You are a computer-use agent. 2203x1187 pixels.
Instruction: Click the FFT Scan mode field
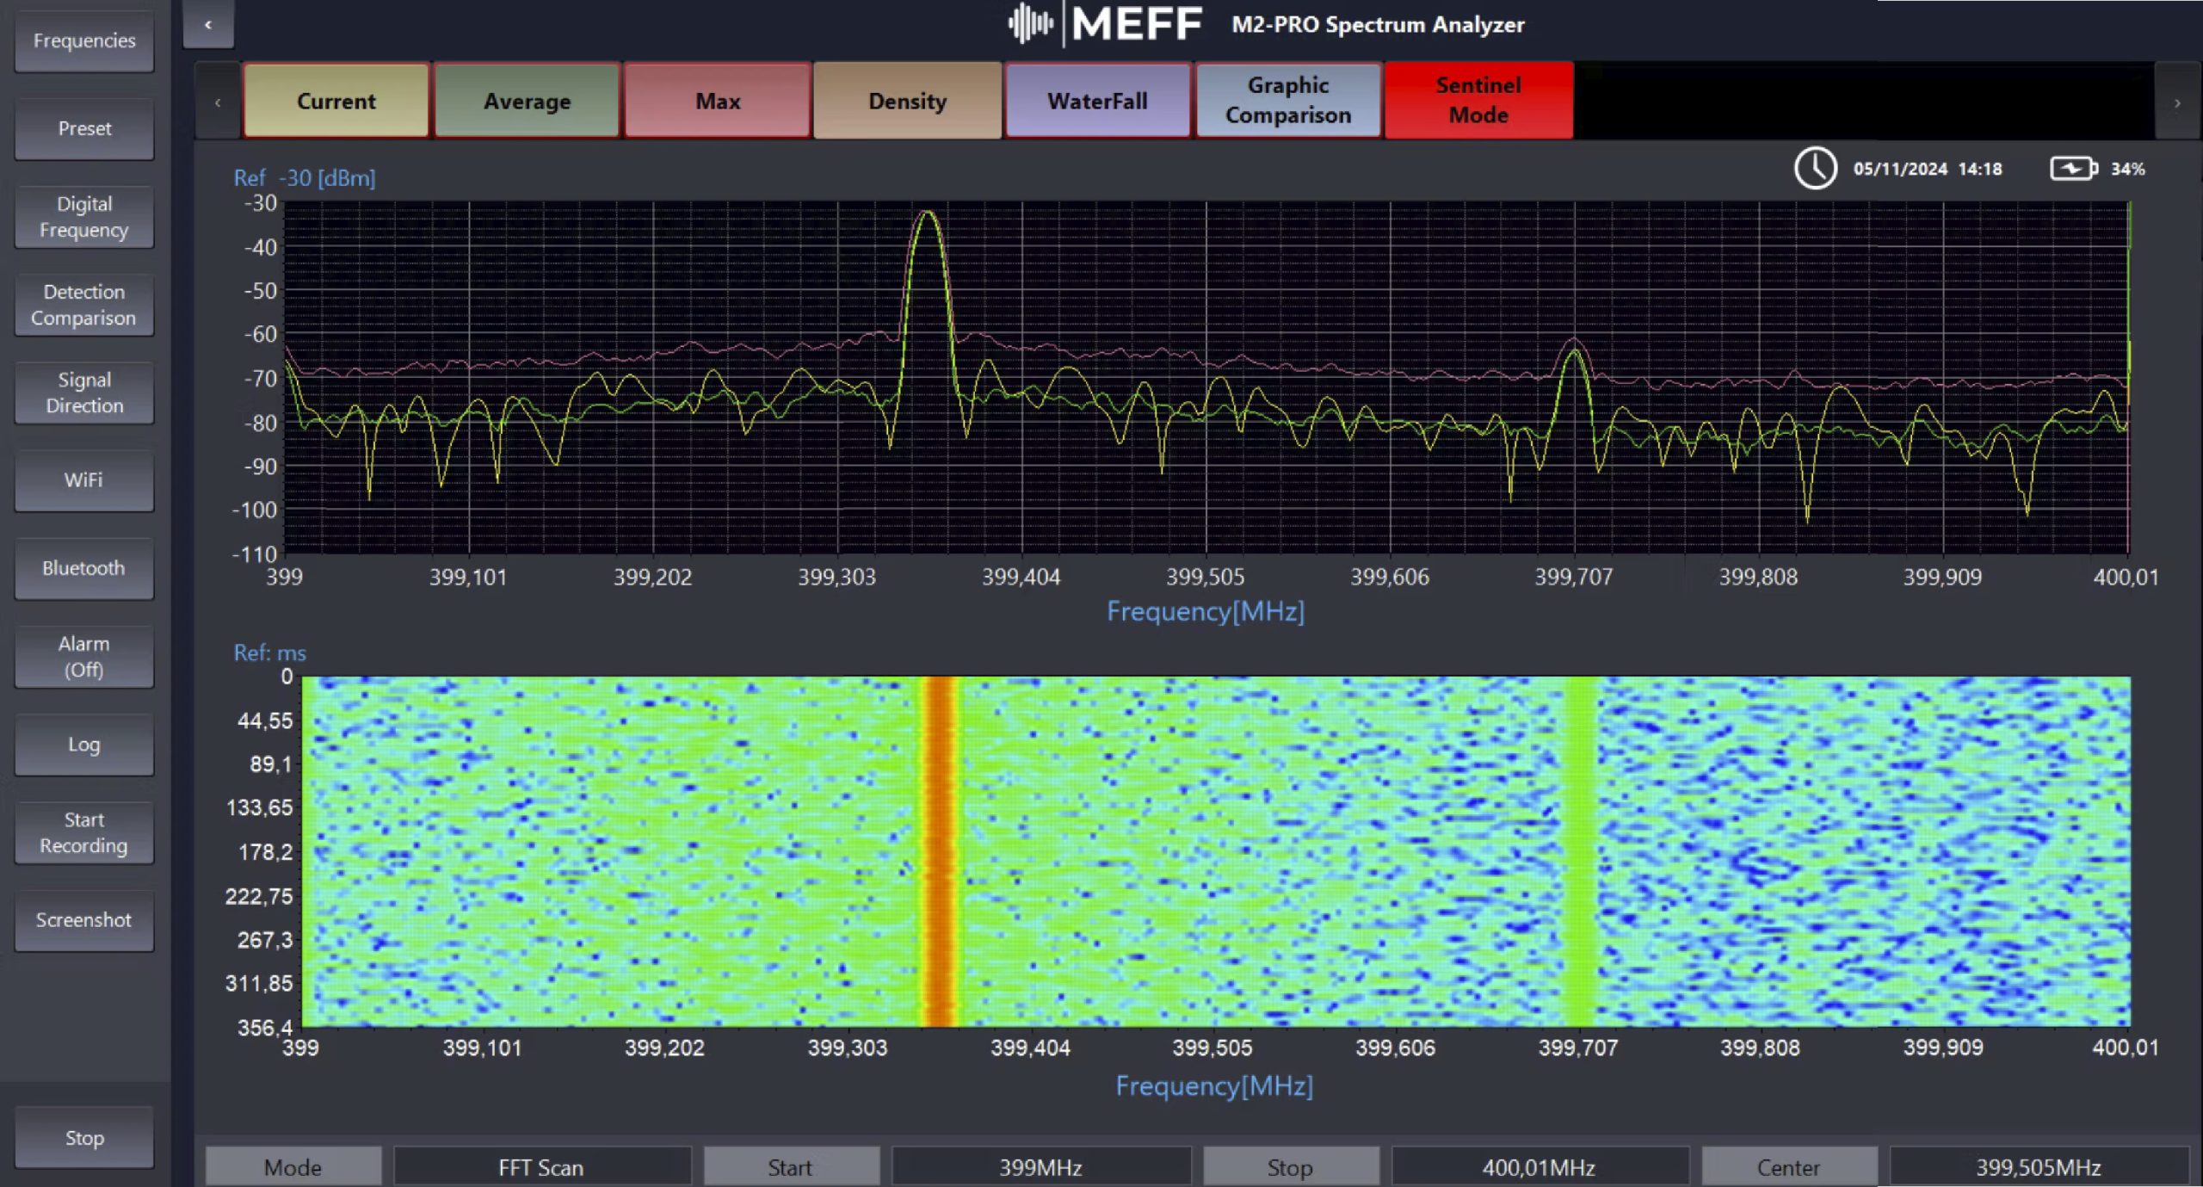point(541,1167)
